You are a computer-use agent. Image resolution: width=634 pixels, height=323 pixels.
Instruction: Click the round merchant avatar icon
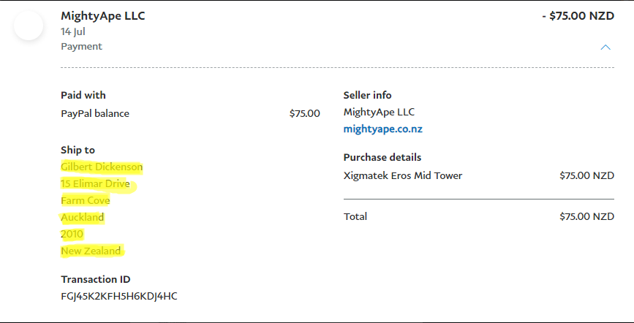pyautogui.click(x=29, y=26)
